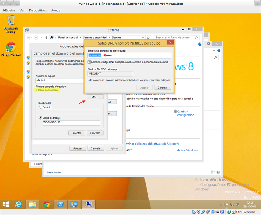Switch to details view in back window
The image size is (261, 215).
click(213, 172)
